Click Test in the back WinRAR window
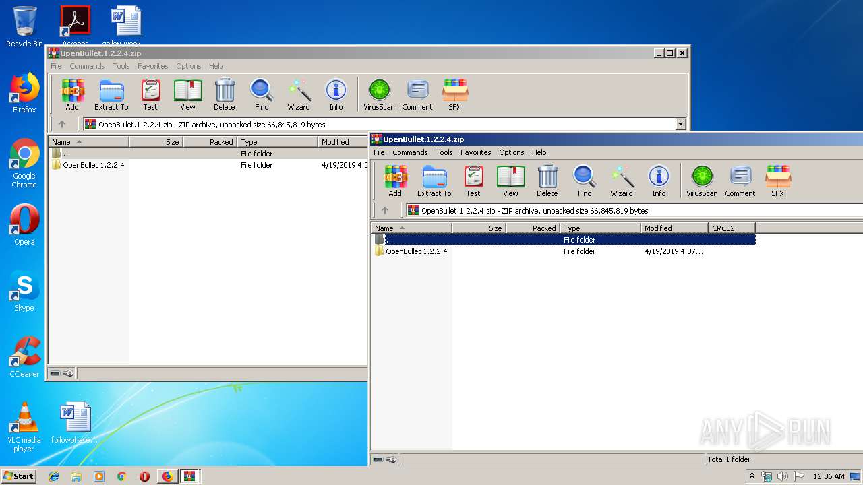Viewport: 863px width, 485px height. (x=150, y=96)
